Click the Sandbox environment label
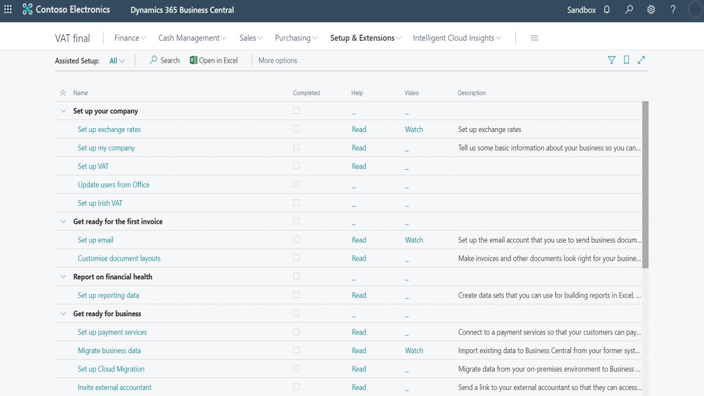Screen dimensions: 704x396 (581, 10)
